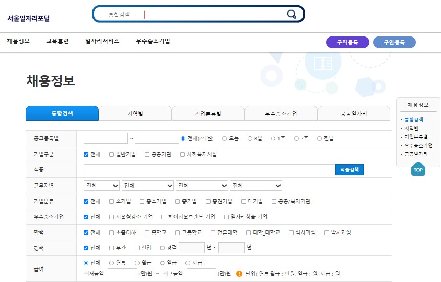The width and height of the screenshot is (441, 282).
Task: Switch to the 우수중소기업 tab
Action: tap(281, 113)
